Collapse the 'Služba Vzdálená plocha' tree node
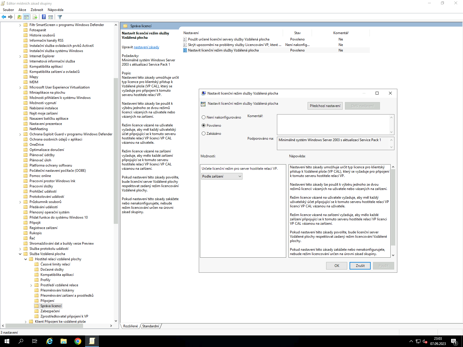 pyautogui.click(x=20, y=254)
